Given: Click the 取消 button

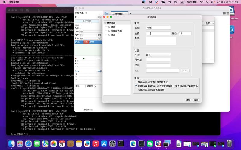Looking at the screenshot, I should (x=196, y=100).
